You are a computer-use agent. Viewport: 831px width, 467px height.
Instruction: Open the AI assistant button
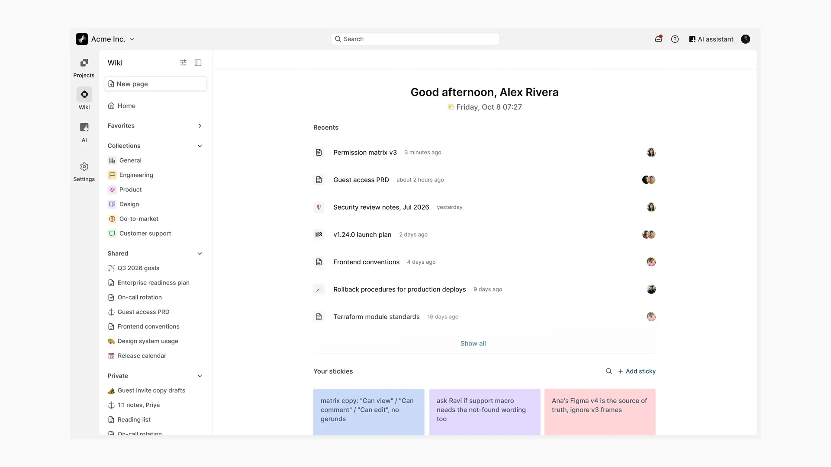[711, 39]
